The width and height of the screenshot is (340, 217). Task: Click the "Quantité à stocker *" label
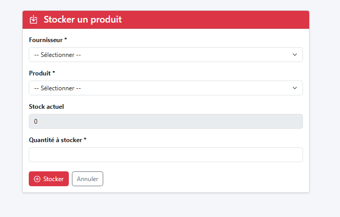pos(58,140)
